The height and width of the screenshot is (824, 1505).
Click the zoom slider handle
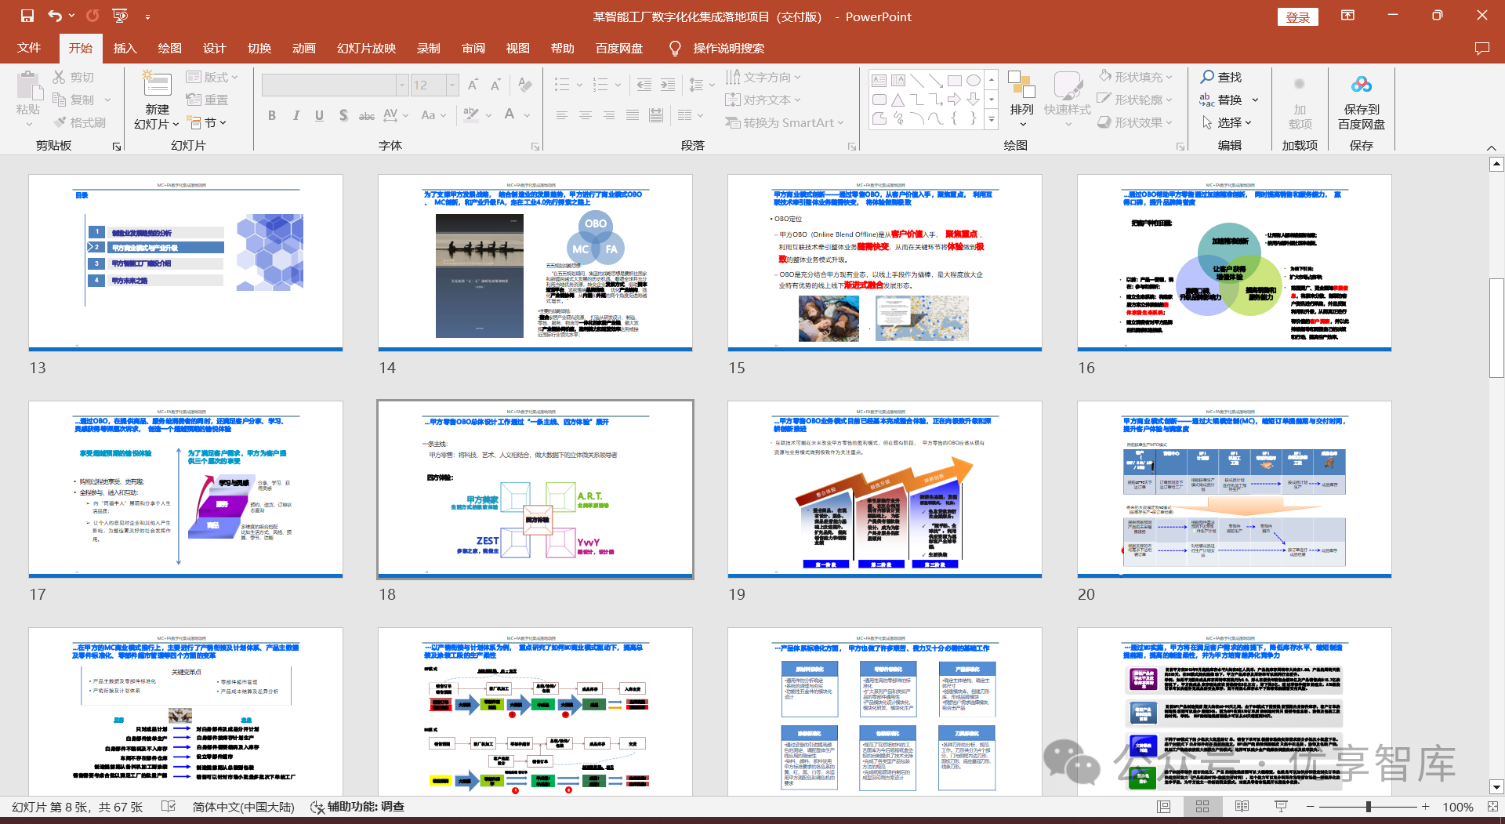[x=1368, y=807]
